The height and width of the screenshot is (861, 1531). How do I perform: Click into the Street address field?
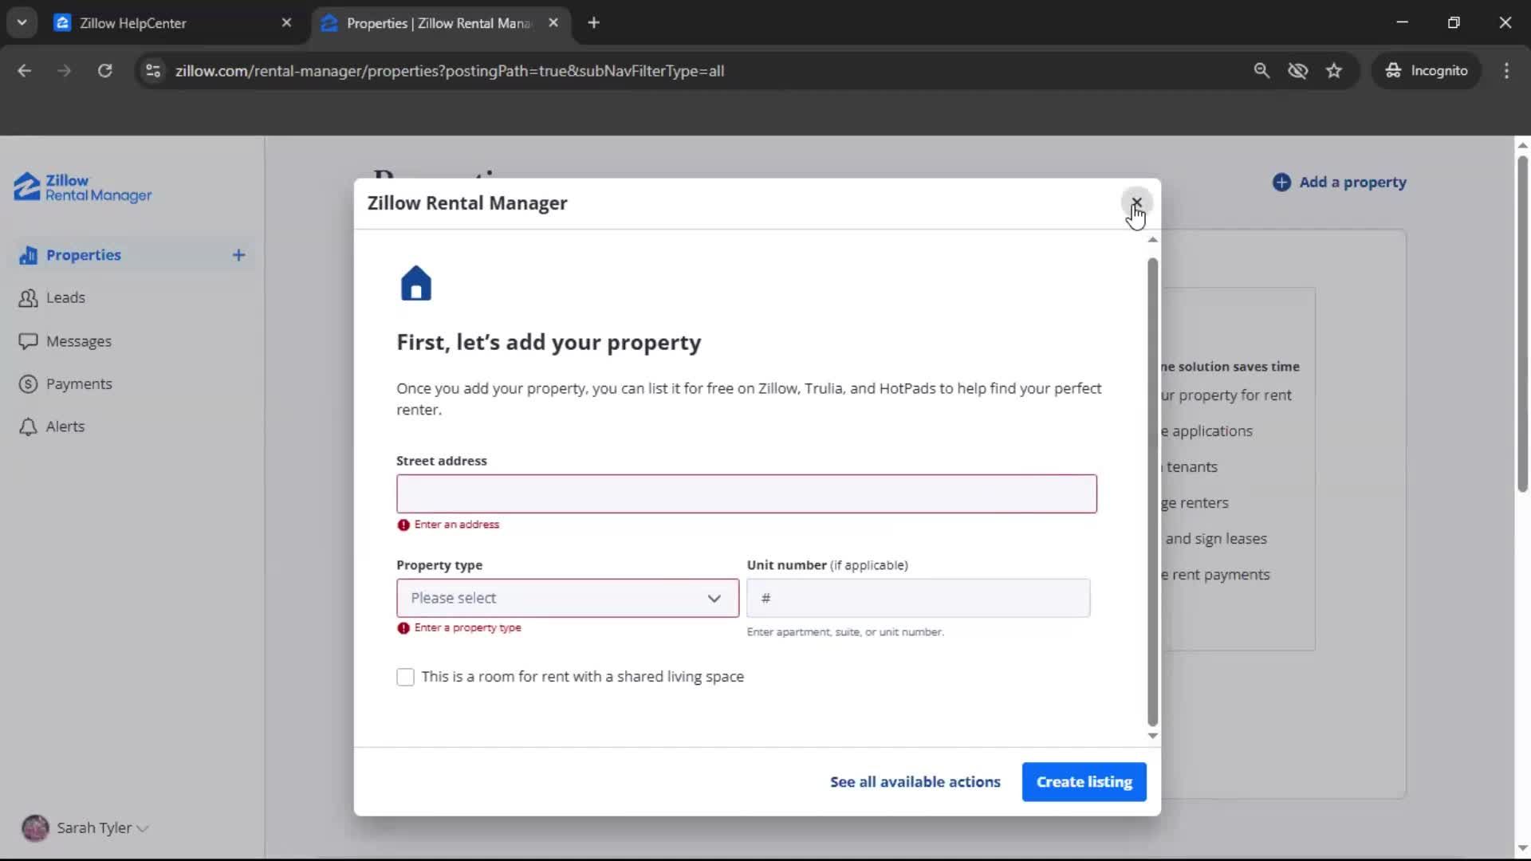(746, 494)
